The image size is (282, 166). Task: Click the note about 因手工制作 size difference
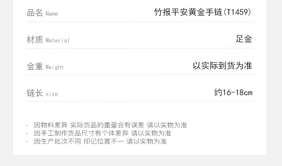tap(102, 133)
